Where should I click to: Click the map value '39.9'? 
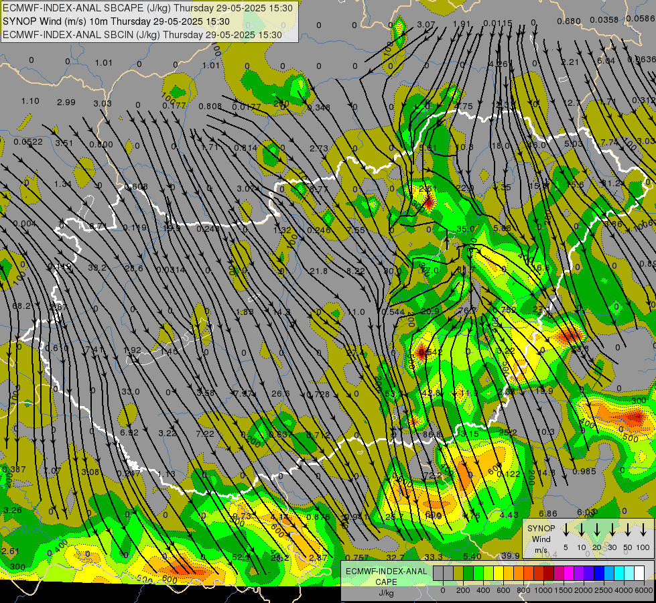click(x=510, y=555)
